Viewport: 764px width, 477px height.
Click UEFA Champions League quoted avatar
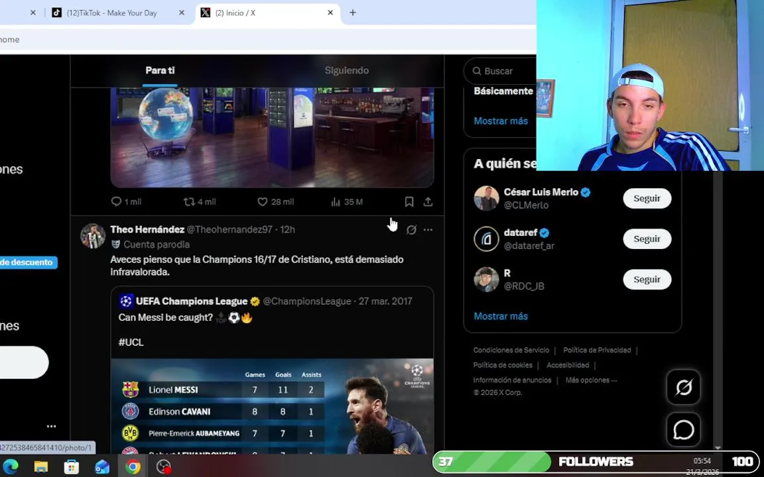126,301
